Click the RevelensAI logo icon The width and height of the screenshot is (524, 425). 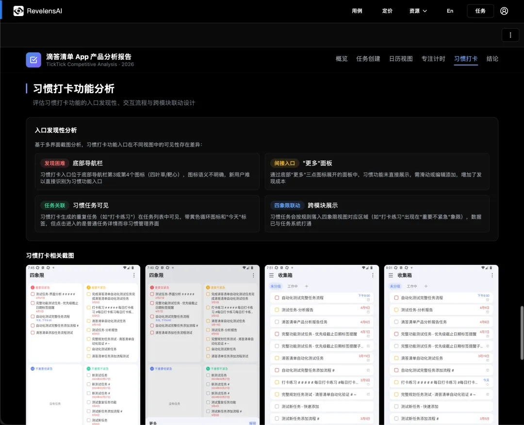18,11
